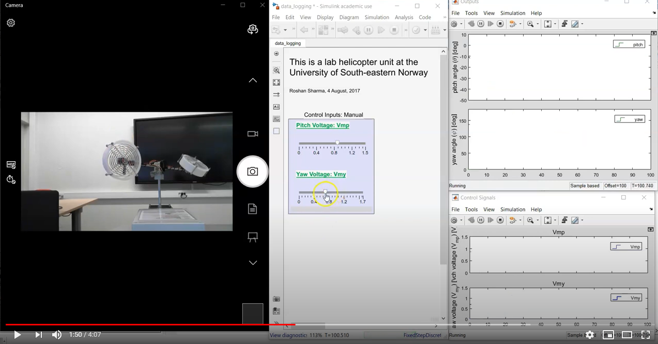Enter fullscreen video mode
Screen dimensions: 658x344
tap(646, 335)
